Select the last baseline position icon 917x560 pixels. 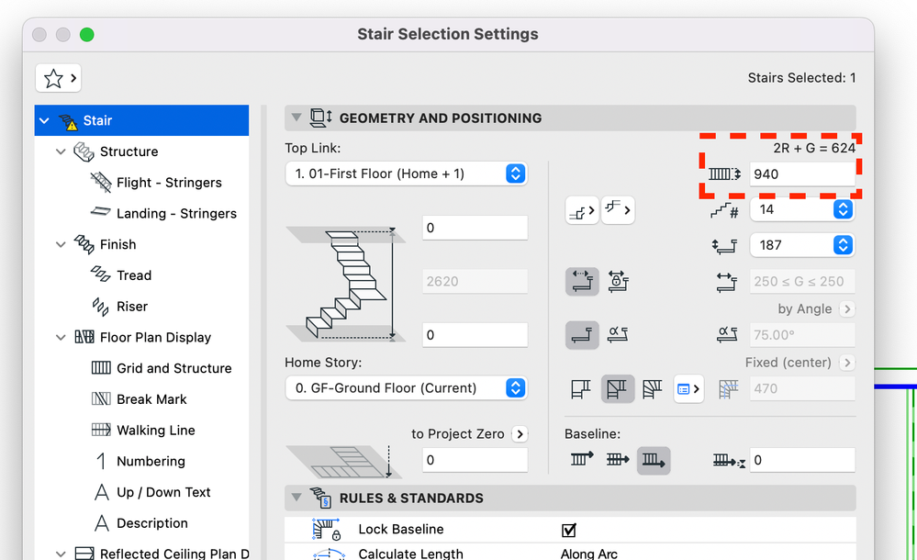(653, 459)
